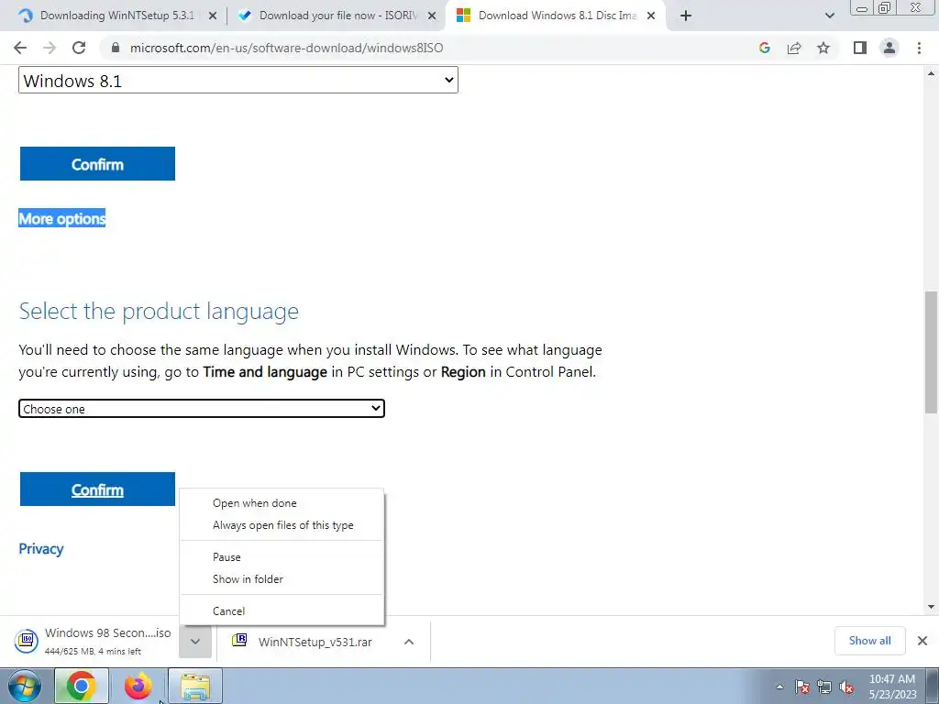Click the Show desktop strip beside the clock
The width and height of the screenshot is (939, 704).
[933, 686]
